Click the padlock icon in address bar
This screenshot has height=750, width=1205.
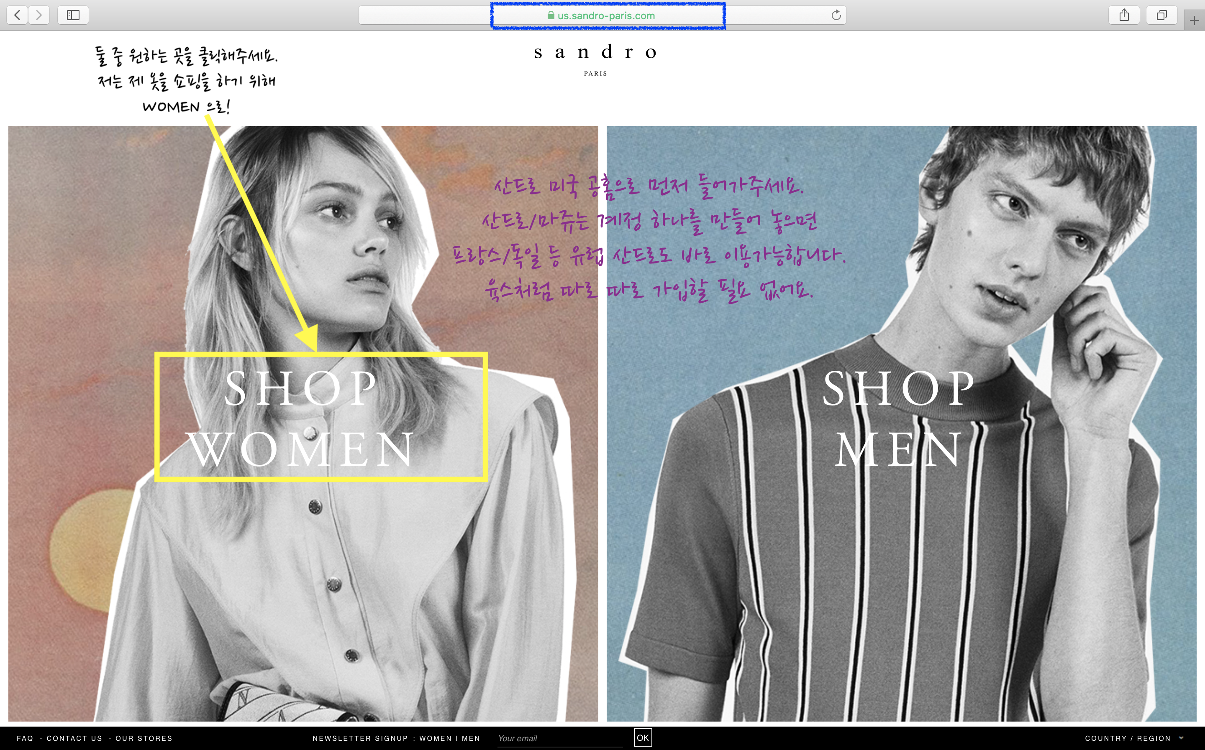(550, 15)
